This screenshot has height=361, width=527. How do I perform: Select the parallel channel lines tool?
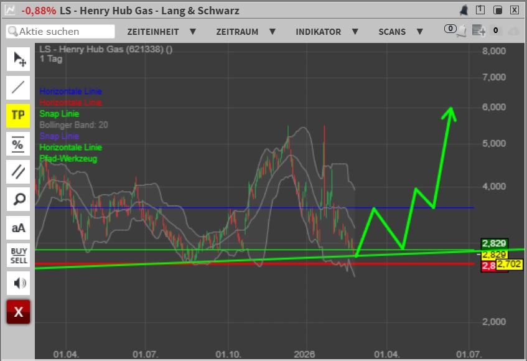point(18,171)
